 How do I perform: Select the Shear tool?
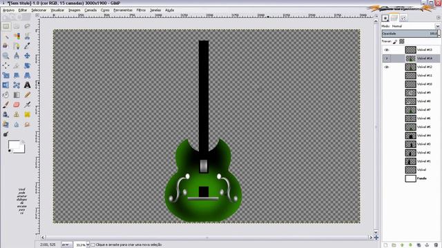click(x=17, y=75)
